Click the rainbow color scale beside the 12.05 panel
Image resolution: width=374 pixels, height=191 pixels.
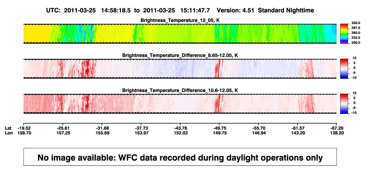[x=345, y=34]
